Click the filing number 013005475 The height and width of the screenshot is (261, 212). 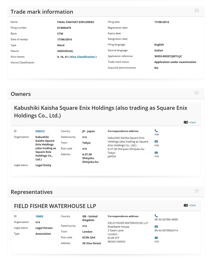64,28
